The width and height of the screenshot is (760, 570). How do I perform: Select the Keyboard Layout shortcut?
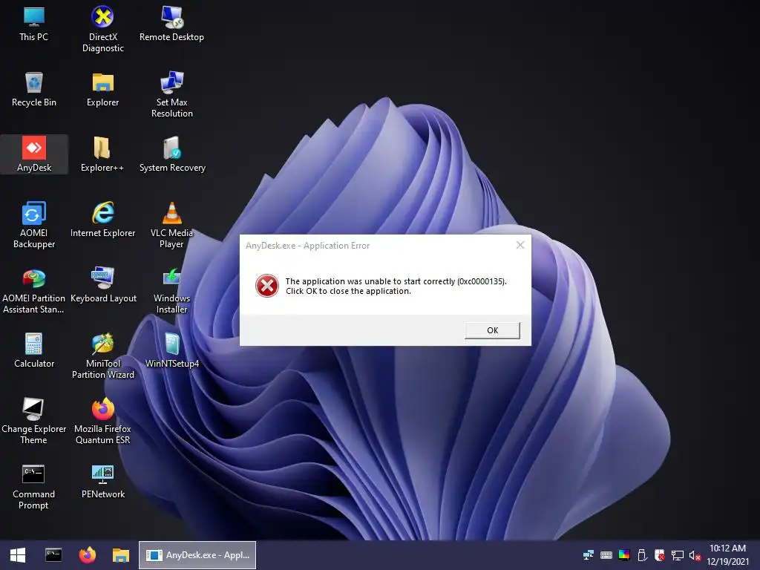point(102,286)
